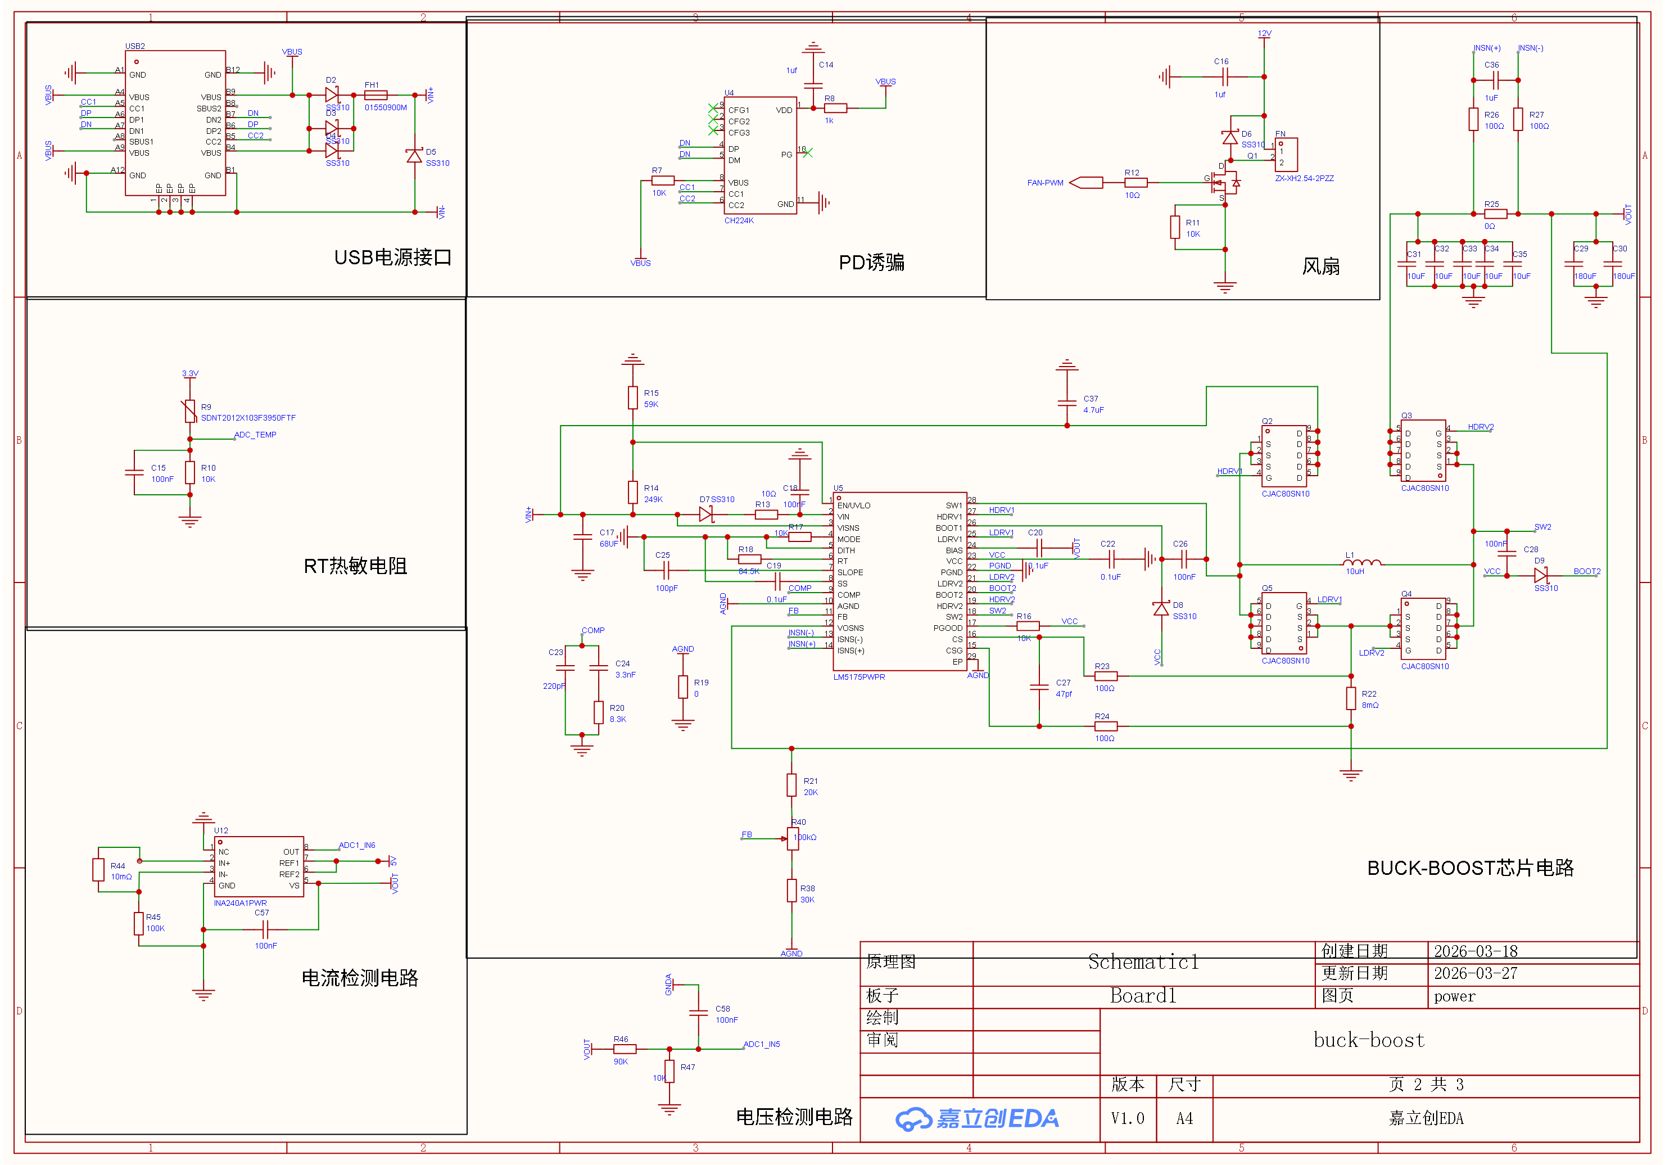Screen dimensions: 1665x1165
Task: Click the USB2 connector symbol
Action: pyautogui.click(x=175, y=123)
